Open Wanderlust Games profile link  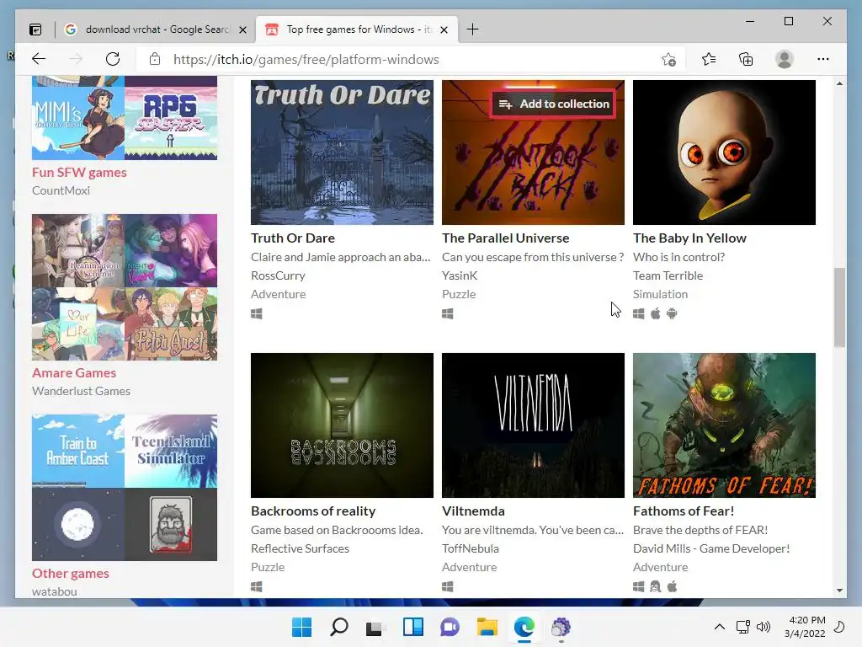(x=81, y=391)
